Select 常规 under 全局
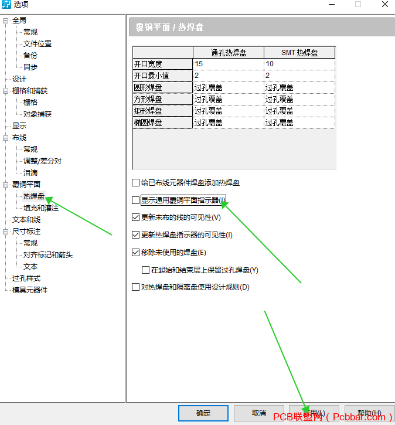The height and width of the screenshot is (425, 395). pos(30,32)
